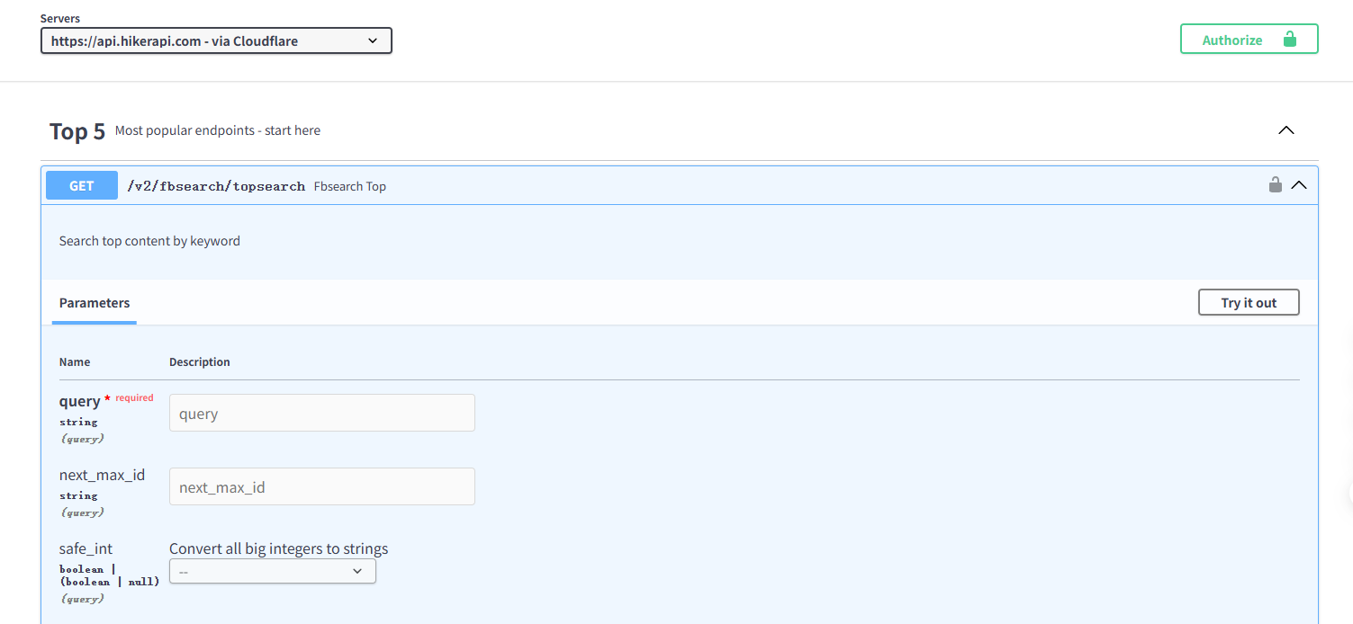1353x624 pixels.
Task: Open the Servers dropdown
Action: point(216,40)
